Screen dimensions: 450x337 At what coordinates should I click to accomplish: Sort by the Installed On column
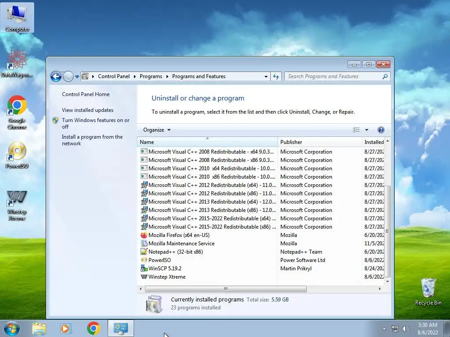(373, 142)
